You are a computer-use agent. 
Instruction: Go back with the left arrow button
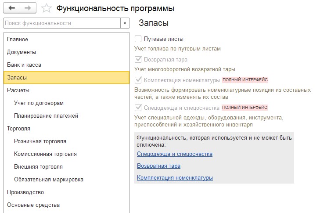(x=12, y=8)
